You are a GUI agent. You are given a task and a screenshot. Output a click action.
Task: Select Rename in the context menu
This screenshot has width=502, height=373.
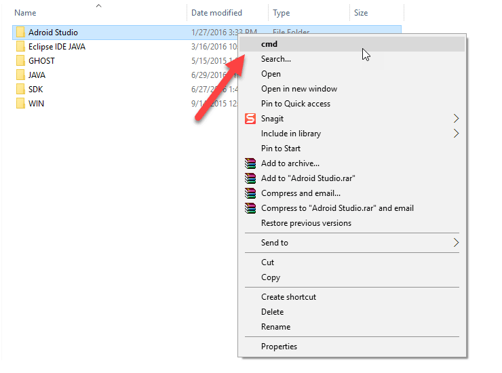click(352, 327)
